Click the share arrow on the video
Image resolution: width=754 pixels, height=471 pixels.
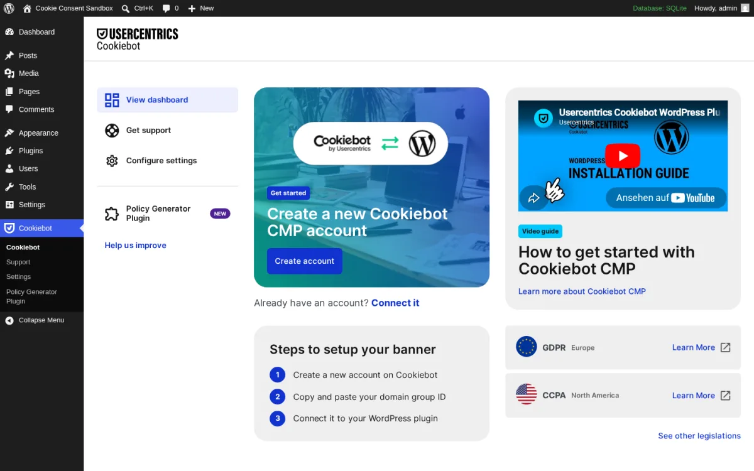click(x=534, y=198)
